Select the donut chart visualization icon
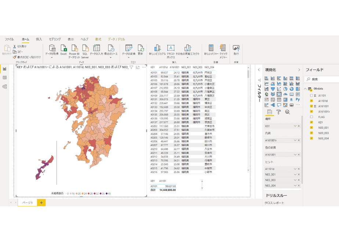Screen dimensions: 339x242 (x=292, y=89)
